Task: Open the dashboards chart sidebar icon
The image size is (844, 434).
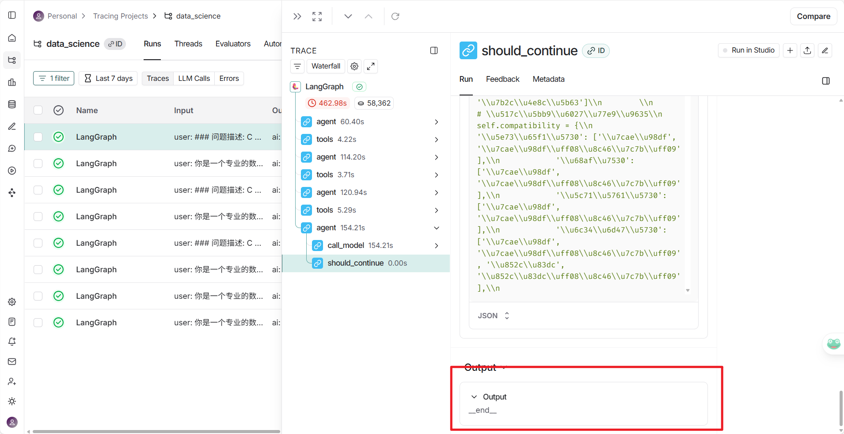Action: [12, 82]
